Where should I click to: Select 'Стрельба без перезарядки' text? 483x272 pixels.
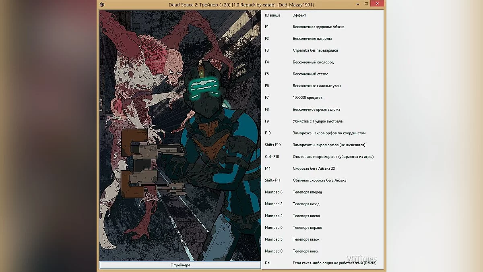[315, 50]
